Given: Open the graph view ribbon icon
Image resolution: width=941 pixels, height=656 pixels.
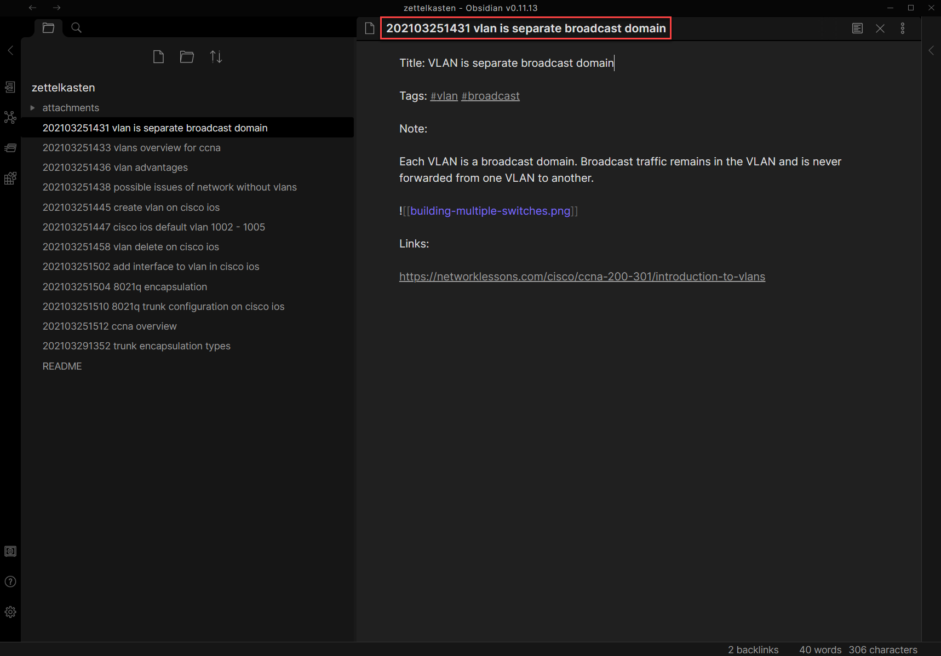Looking at the screenshot, I should click(x=10, y=117).
